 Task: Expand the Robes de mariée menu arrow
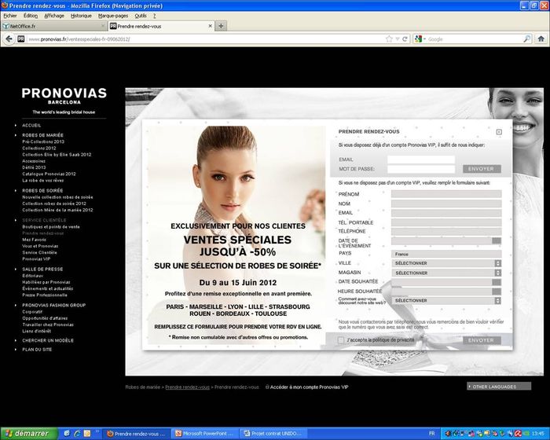click(x=16, y=135)
